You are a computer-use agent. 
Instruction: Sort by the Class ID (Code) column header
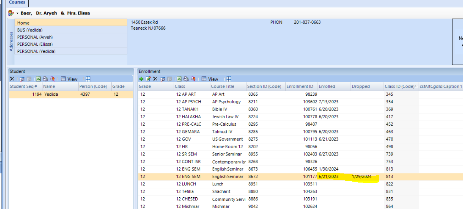point(401,86)
